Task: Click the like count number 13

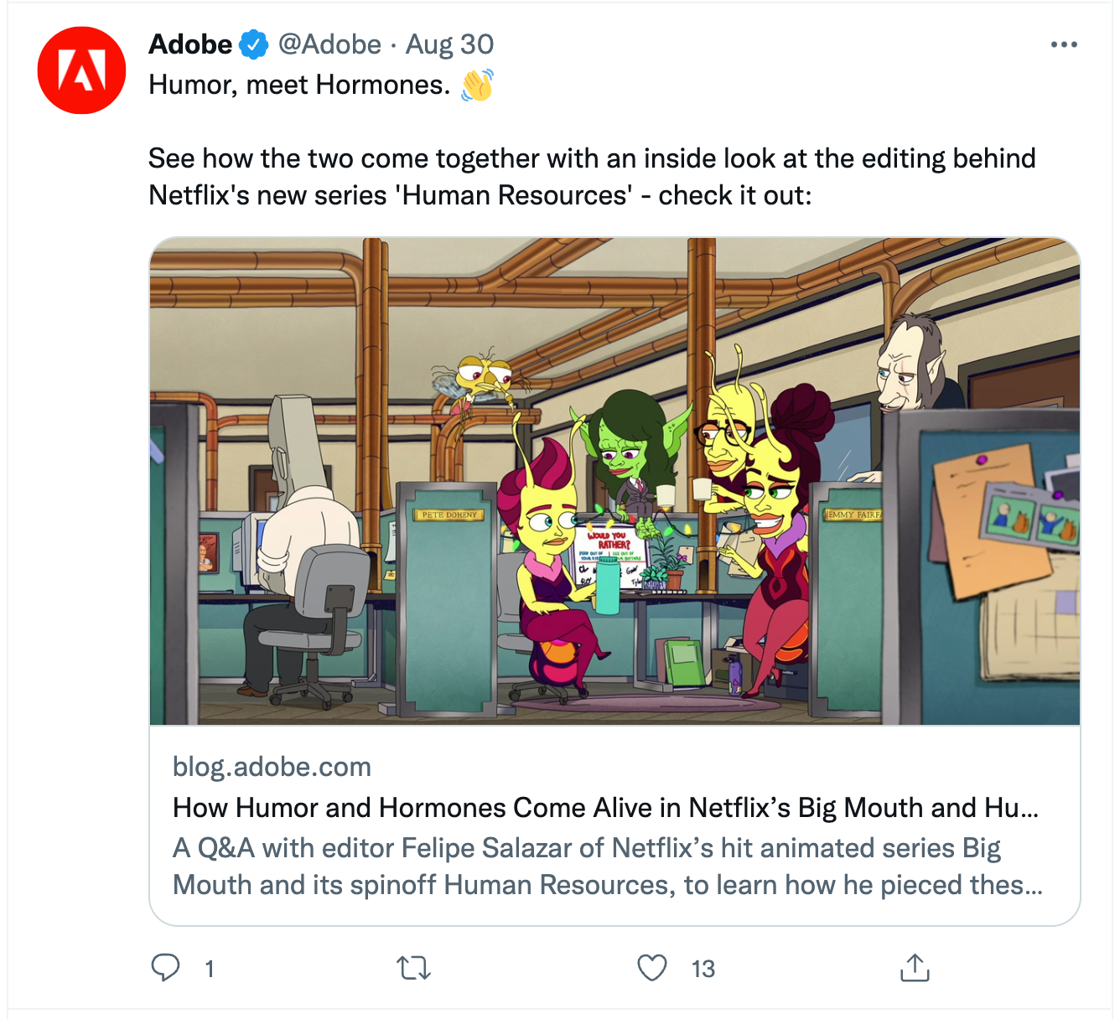Action: (703, 970)
